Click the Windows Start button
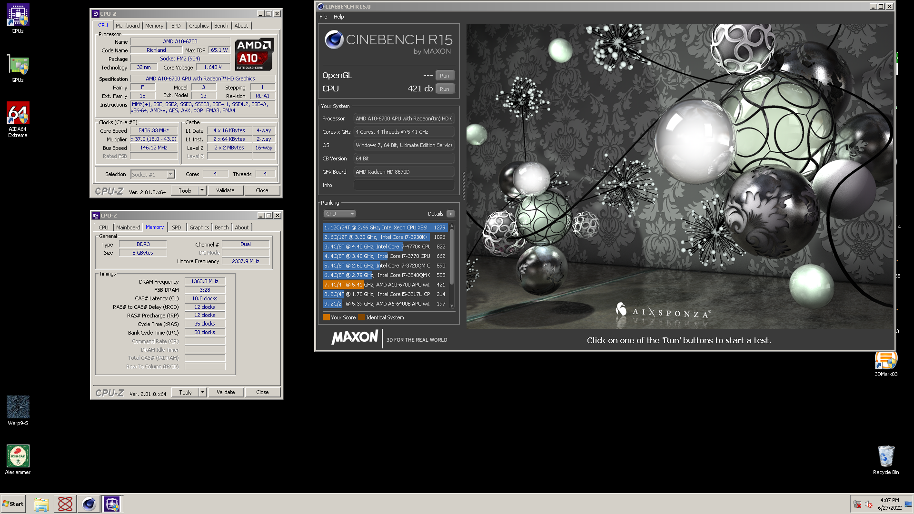 pyautogui.click(x=13, y=504)
